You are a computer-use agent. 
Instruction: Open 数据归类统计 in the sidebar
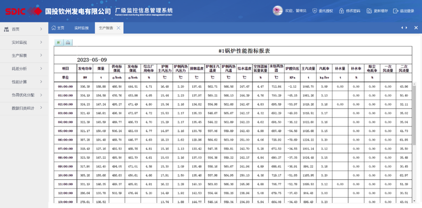[x=23, y=108]
